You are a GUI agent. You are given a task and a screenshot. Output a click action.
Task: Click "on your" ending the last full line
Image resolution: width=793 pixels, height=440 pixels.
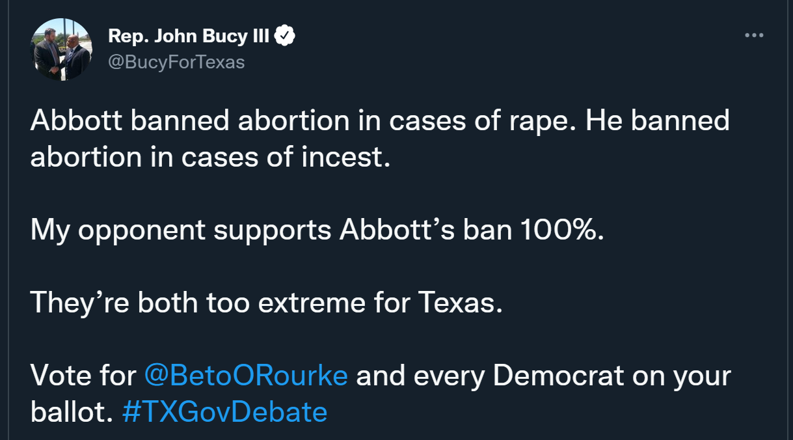(697, 376)
